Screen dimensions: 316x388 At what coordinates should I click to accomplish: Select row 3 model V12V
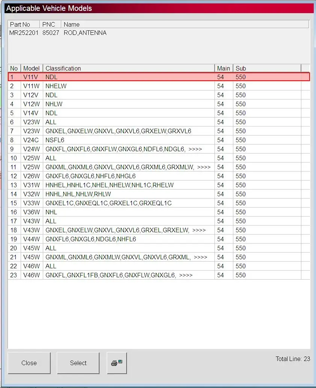(x=159, y=95)
